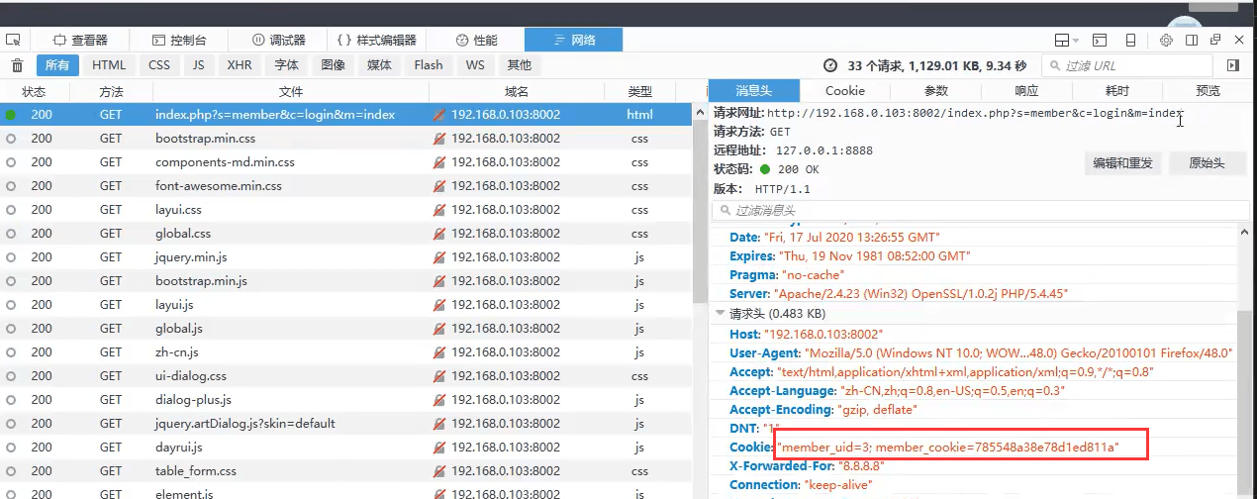The image size is (1257, 499).
Task: Switch to the 查看器 tab
Action: pos(80,41)
